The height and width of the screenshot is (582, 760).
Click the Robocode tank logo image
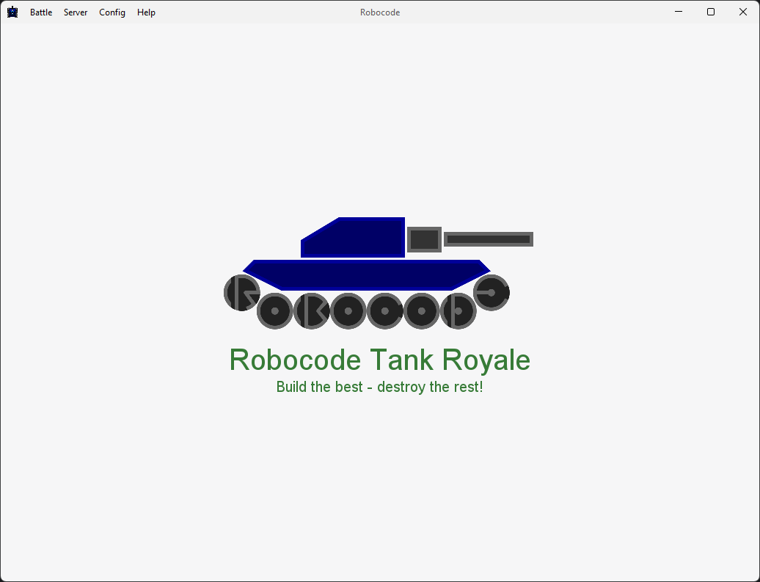[x=379, y=273]
